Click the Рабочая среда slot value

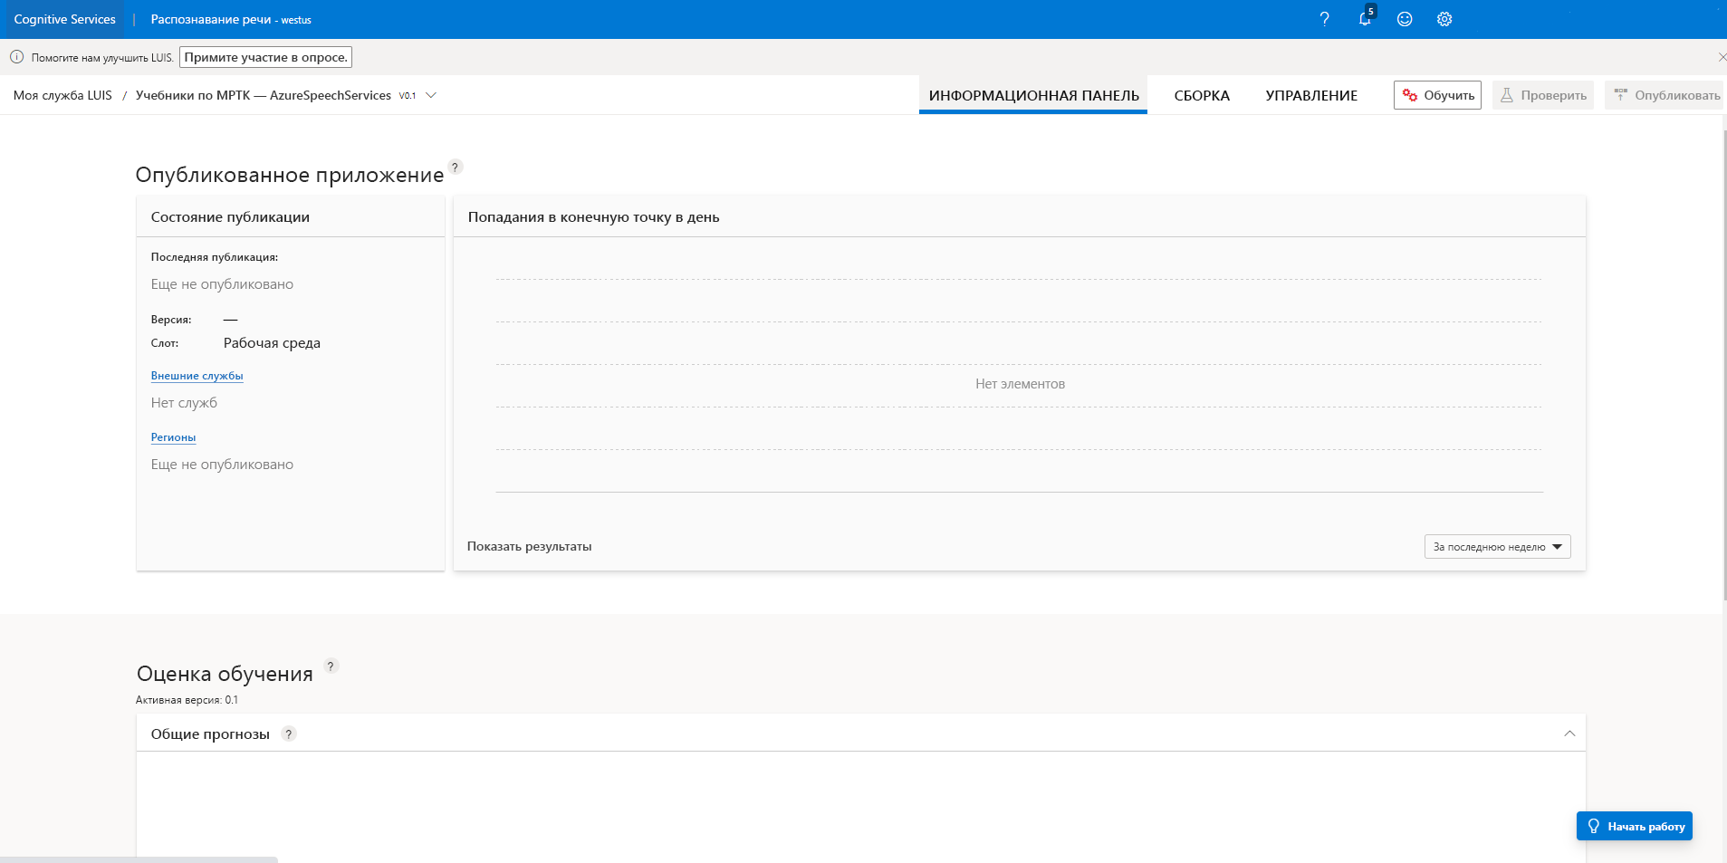coord(272,343)
